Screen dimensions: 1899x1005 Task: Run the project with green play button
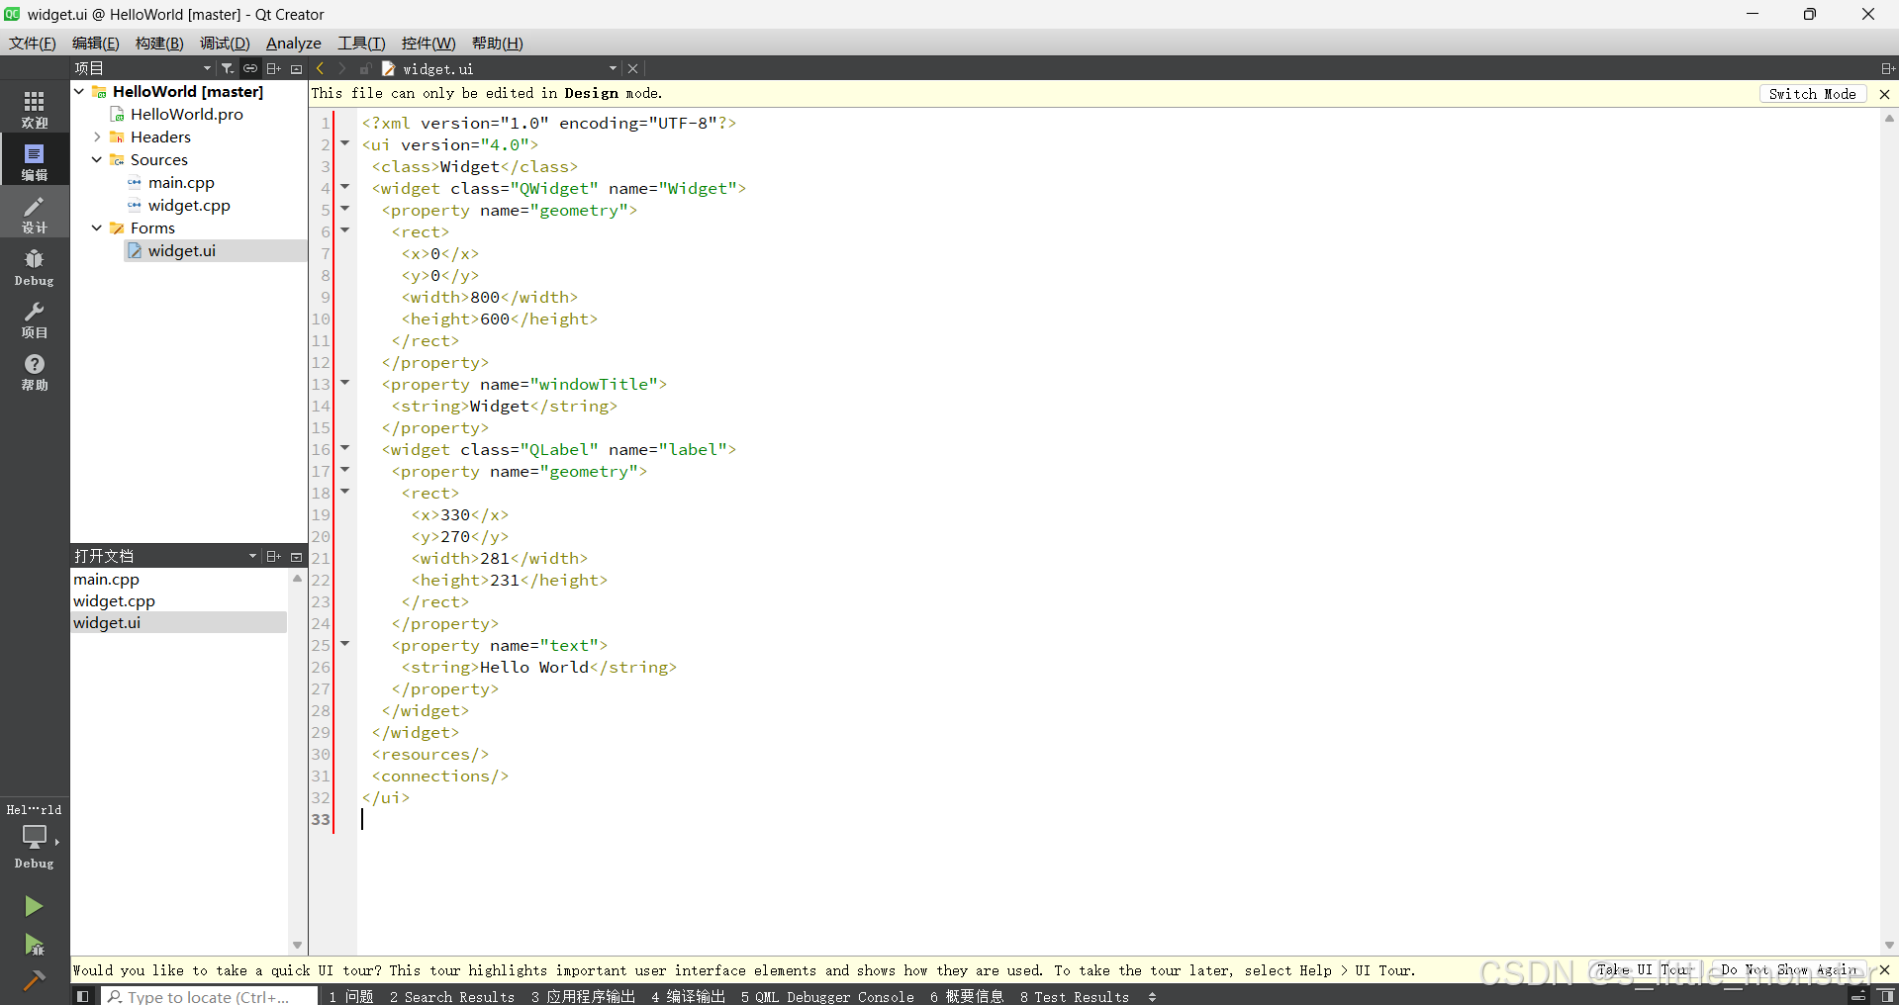click(x=34, y=906)
